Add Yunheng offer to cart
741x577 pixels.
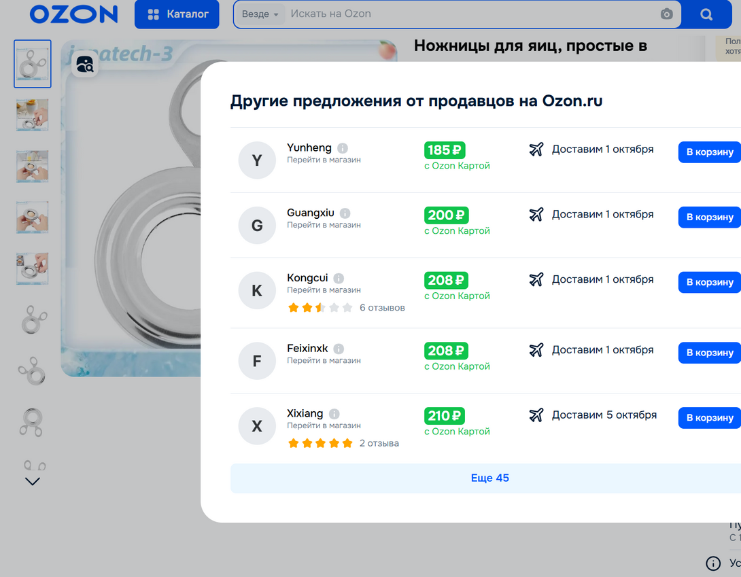click(709, 152)
